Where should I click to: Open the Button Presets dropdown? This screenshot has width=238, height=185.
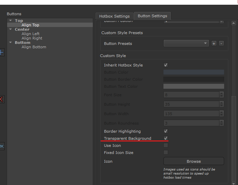pyautogui.click(x=186, y=44)
